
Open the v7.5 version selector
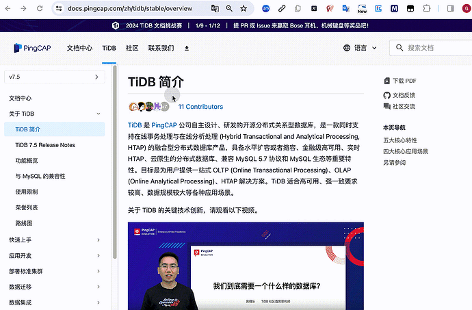tap(55, 77)
